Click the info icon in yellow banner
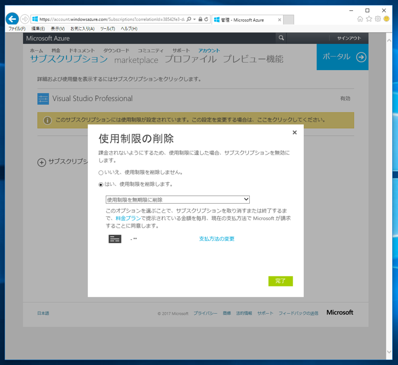The image size is (398, 365). click(x=48, y=120)
